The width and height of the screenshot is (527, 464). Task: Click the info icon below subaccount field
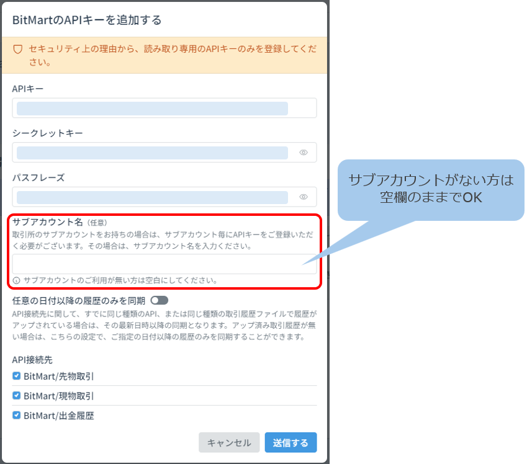coord(16,280)
